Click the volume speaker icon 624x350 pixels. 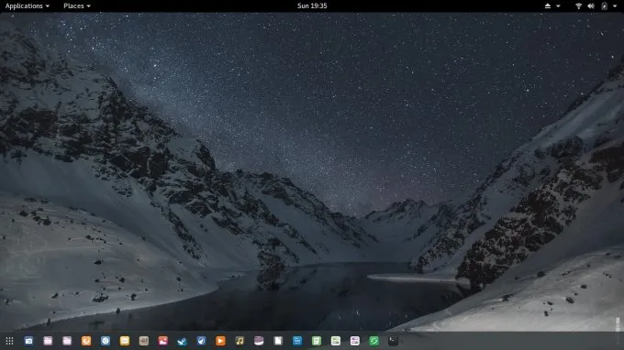pos(591,6)
